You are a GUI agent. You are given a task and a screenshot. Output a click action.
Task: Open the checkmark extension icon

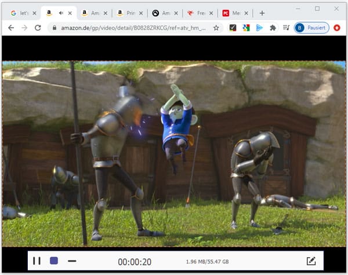233,28
